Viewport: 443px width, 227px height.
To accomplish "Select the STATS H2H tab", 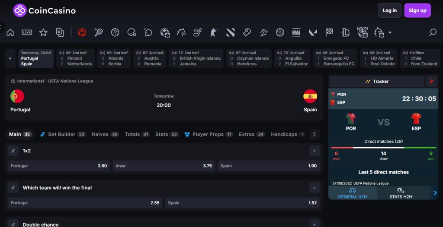I will click(401, 193).
